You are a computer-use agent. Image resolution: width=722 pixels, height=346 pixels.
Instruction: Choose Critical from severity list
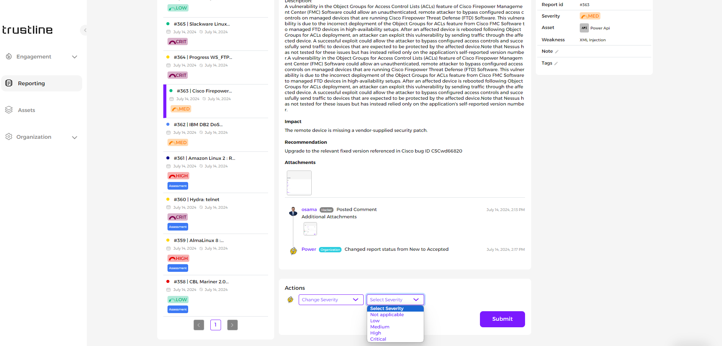point(378,339)
